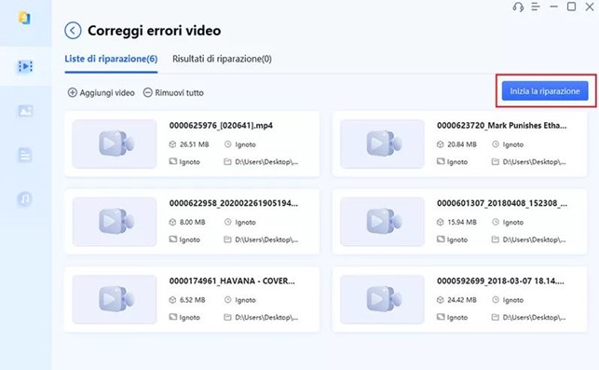This screenshot has height=370, width=599.
Task: Open the video repair sidebar icon
Action: [25, 66]
